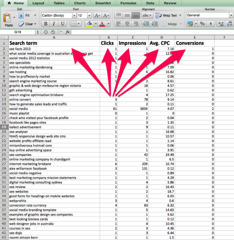The height and width of the screenshot is (240, 234).
Task: Open the Name Box stepper arrows
Action: coord(38,32)
